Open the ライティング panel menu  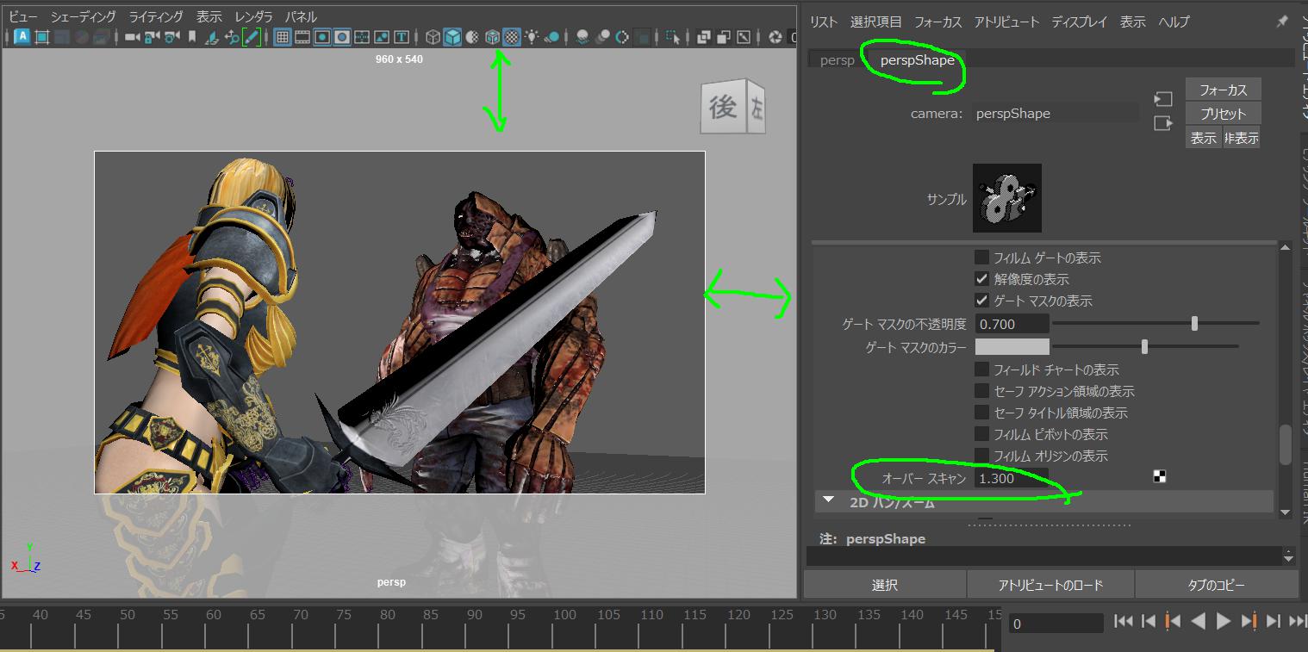156,16
